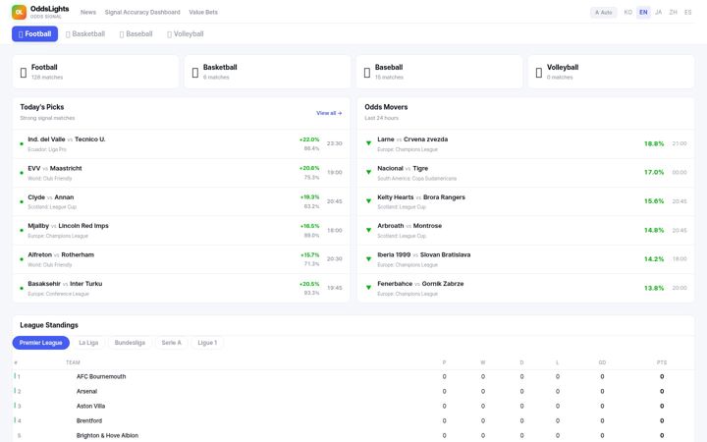Open Alfreton vs Rotherham pick

[x=182, y=259]
